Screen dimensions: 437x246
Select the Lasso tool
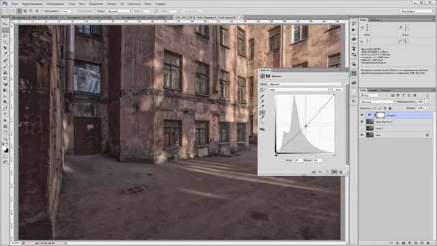tap(5, 36)
